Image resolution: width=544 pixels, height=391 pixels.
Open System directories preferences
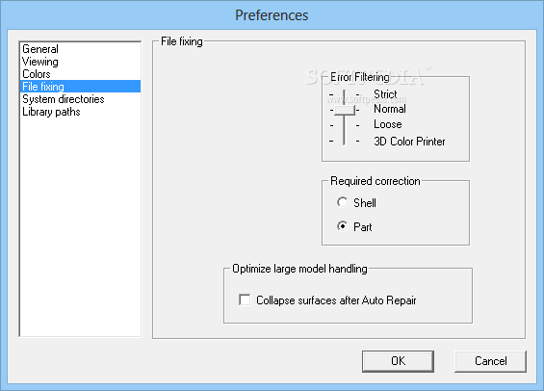(64, 99)
